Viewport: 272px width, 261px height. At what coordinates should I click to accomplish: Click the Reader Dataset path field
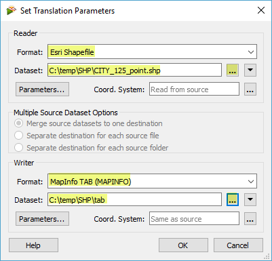[x=134, y=71]
